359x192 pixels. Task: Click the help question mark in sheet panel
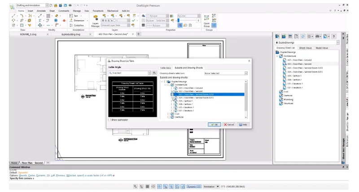pos(333,36)
